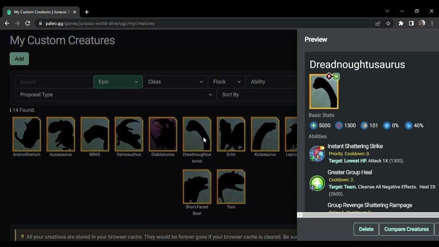Click the browser forward arrow
Viewport: 439px width, 247px height.
[17, 23]
